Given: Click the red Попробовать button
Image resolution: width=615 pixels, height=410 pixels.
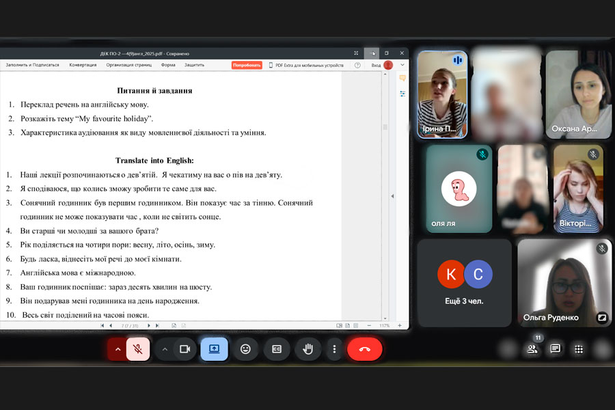Looking at the screenshot, I should click(x=247, y=65).
